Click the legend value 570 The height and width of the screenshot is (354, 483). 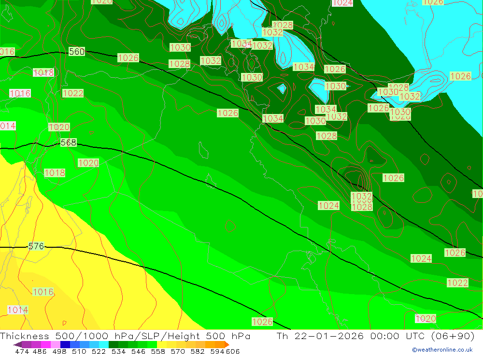pos(178,351)
